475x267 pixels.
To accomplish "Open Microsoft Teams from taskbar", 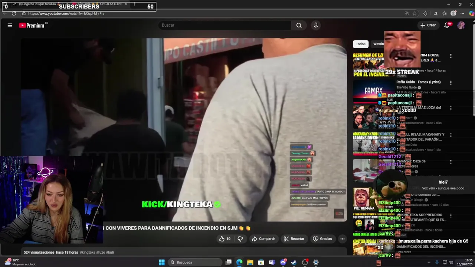I will 272,262.
